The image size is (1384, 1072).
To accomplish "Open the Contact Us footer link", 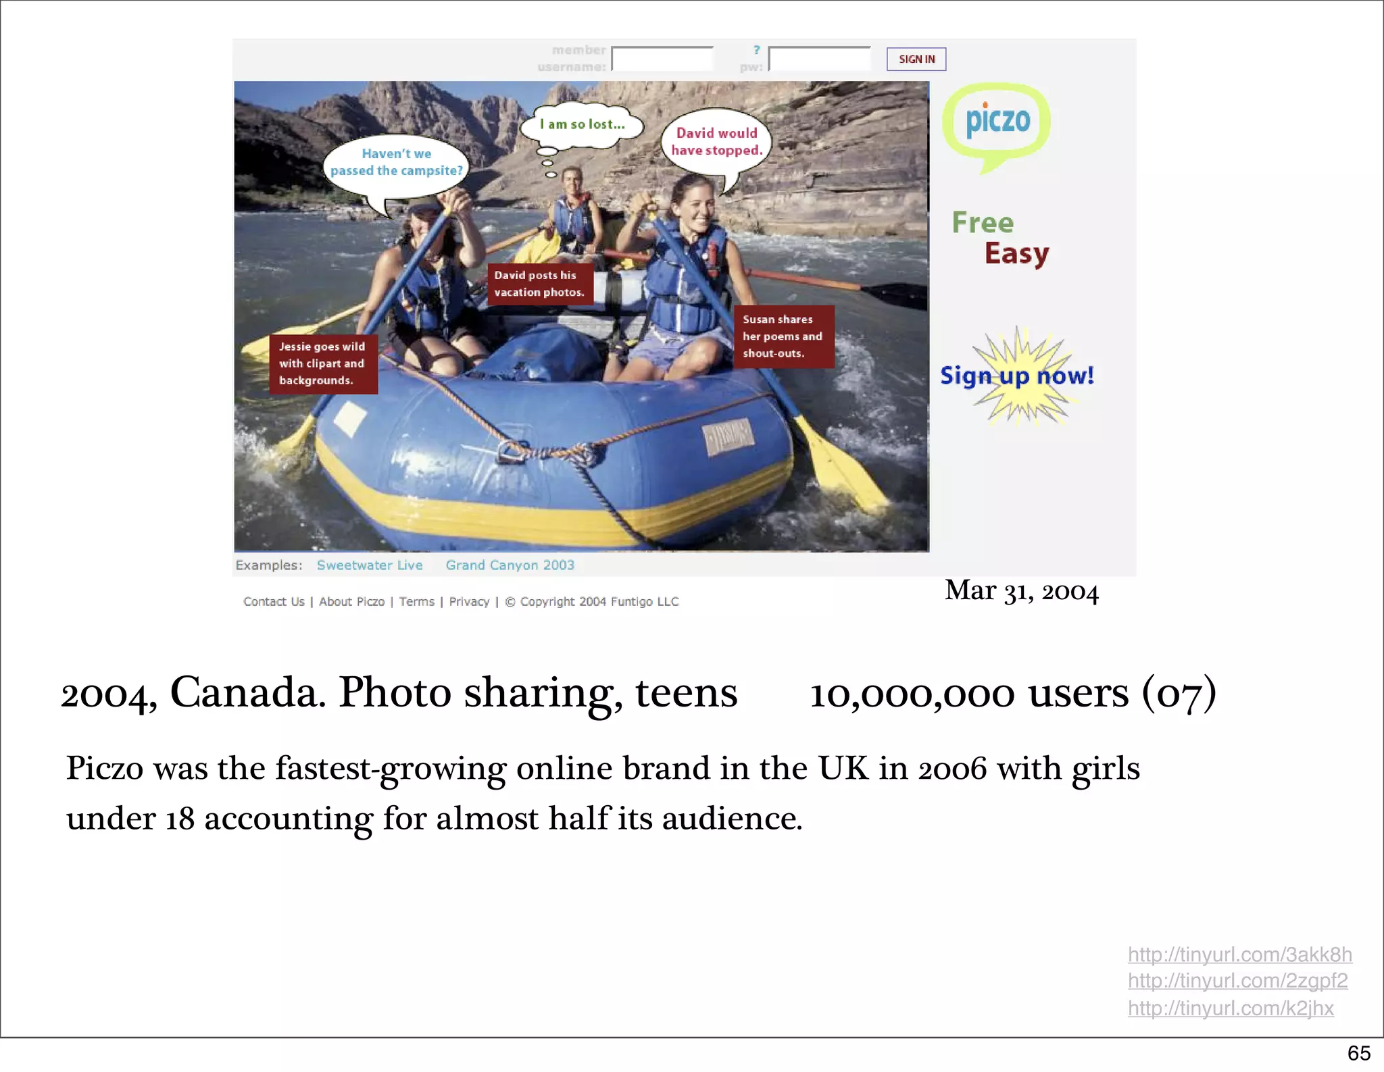I will [x=274, y=602].
